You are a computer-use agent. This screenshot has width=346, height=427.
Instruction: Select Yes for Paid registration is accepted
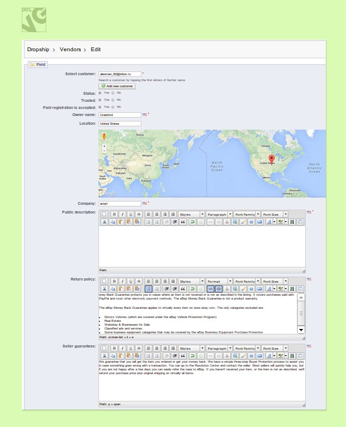(100, 107)
